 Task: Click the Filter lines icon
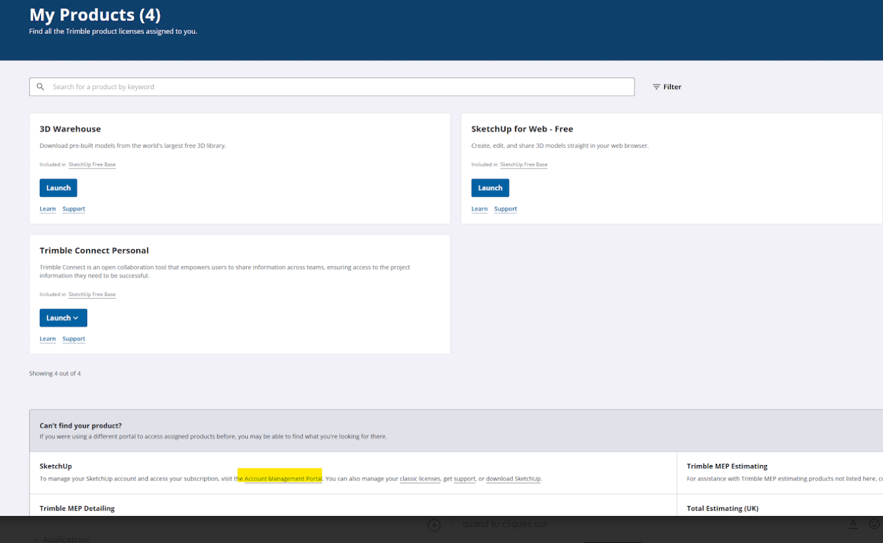tap(656, 87)
